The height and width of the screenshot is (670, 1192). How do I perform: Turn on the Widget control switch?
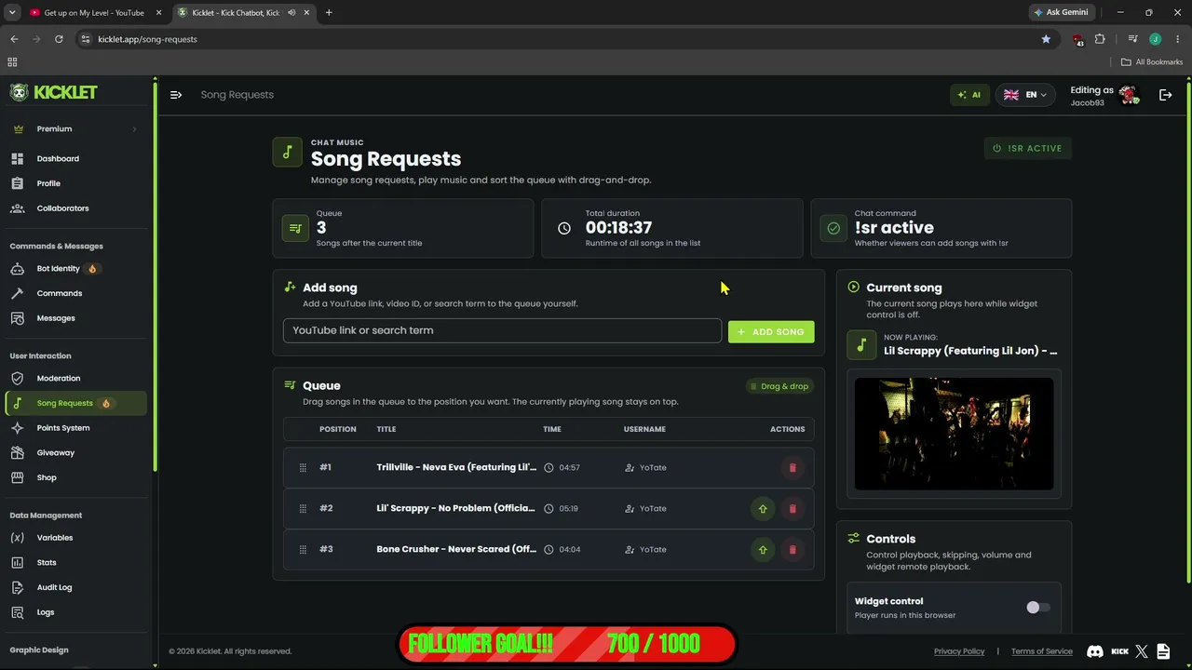coord(1037,608)
